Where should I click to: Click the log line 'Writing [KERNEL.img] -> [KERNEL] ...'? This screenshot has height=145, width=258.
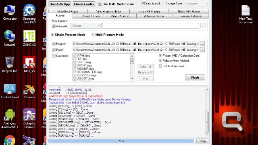coord(71,135)
